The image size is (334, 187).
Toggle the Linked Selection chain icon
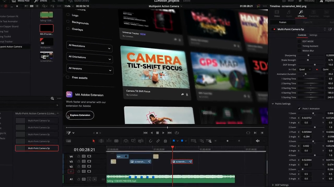pos(158,141)
